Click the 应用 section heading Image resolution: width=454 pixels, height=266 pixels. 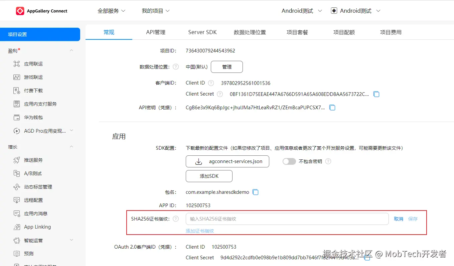click(x=119, y=137)
